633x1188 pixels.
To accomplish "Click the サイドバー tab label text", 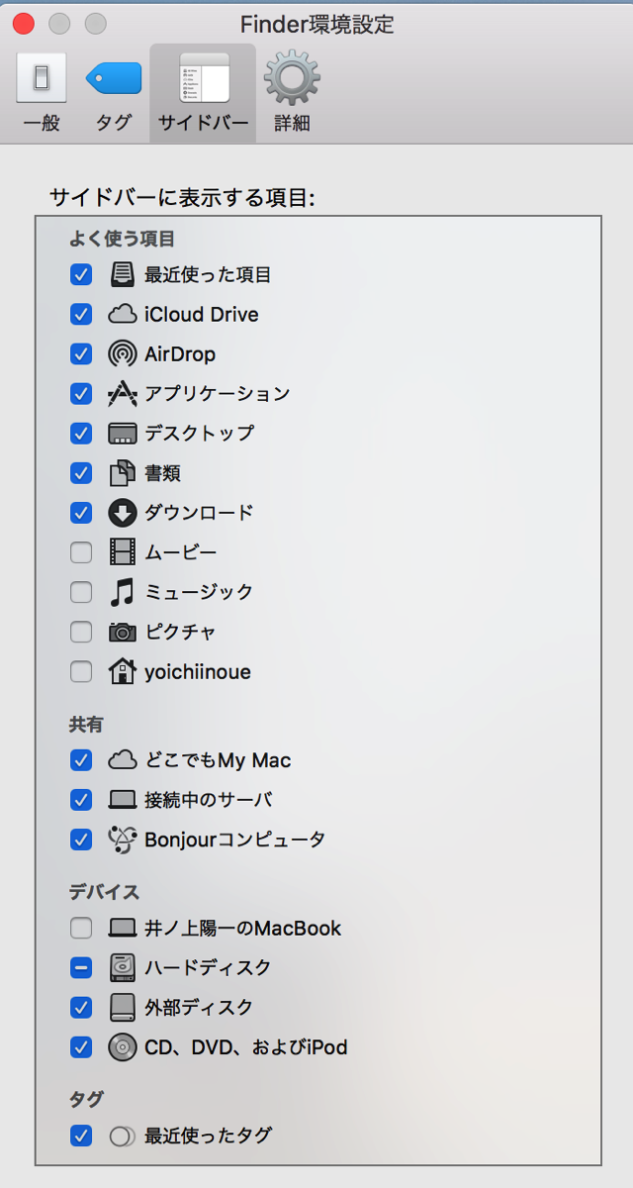I will pyautogui.click(x=204, y=124).
